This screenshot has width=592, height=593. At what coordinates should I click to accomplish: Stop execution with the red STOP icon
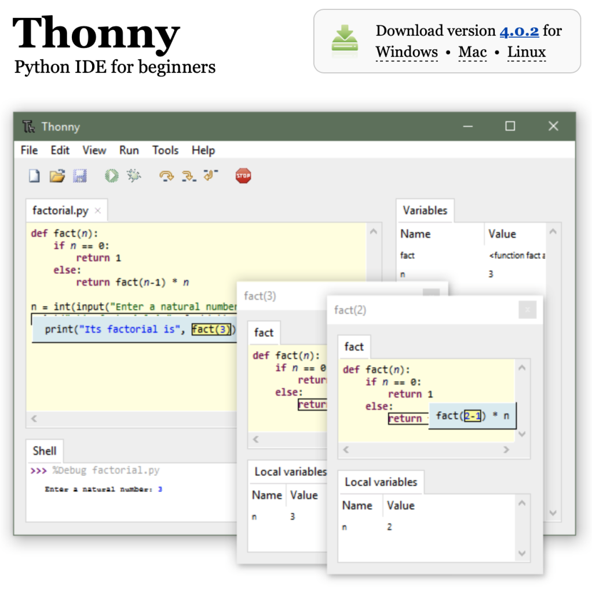pos(243,176)
